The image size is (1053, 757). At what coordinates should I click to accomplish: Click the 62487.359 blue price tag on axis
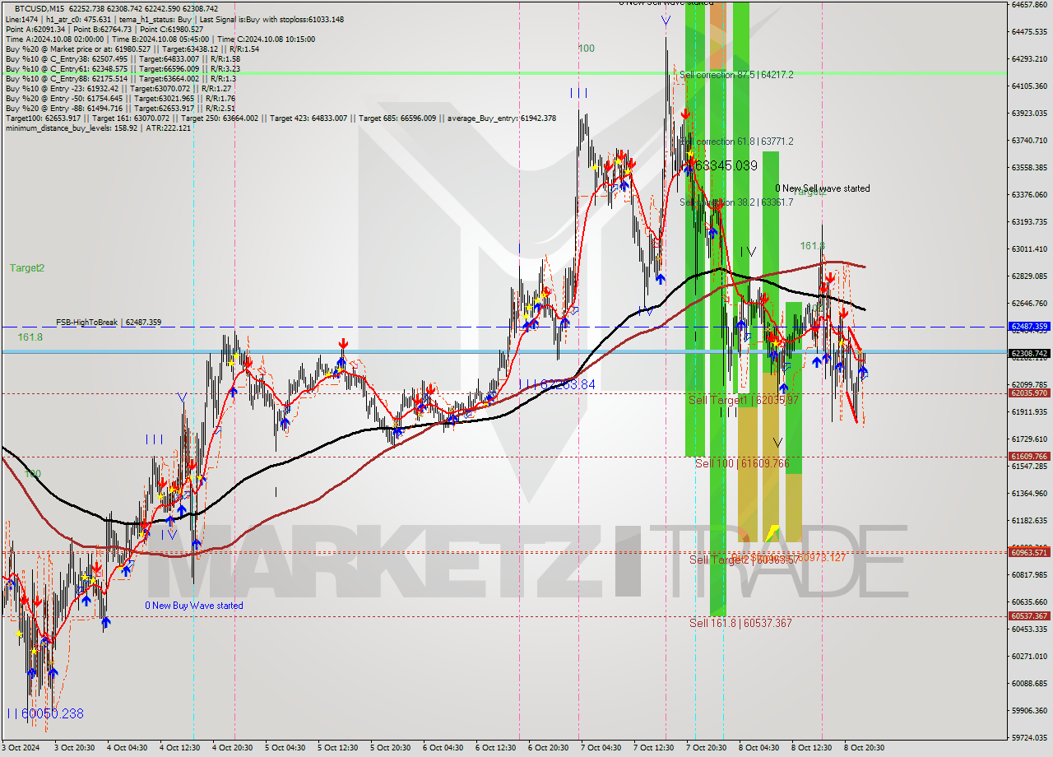pos(1029,327)
